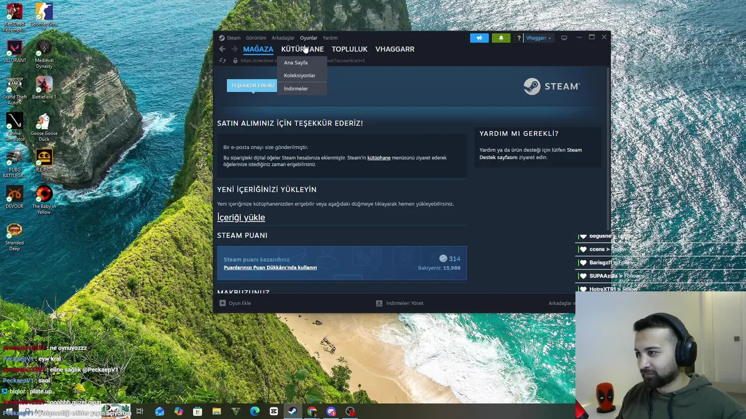Image resolution: width=746 pixels, height=419 pixels.
Task: Click the Oyun Ekle button
Action: tap(235, 303)
